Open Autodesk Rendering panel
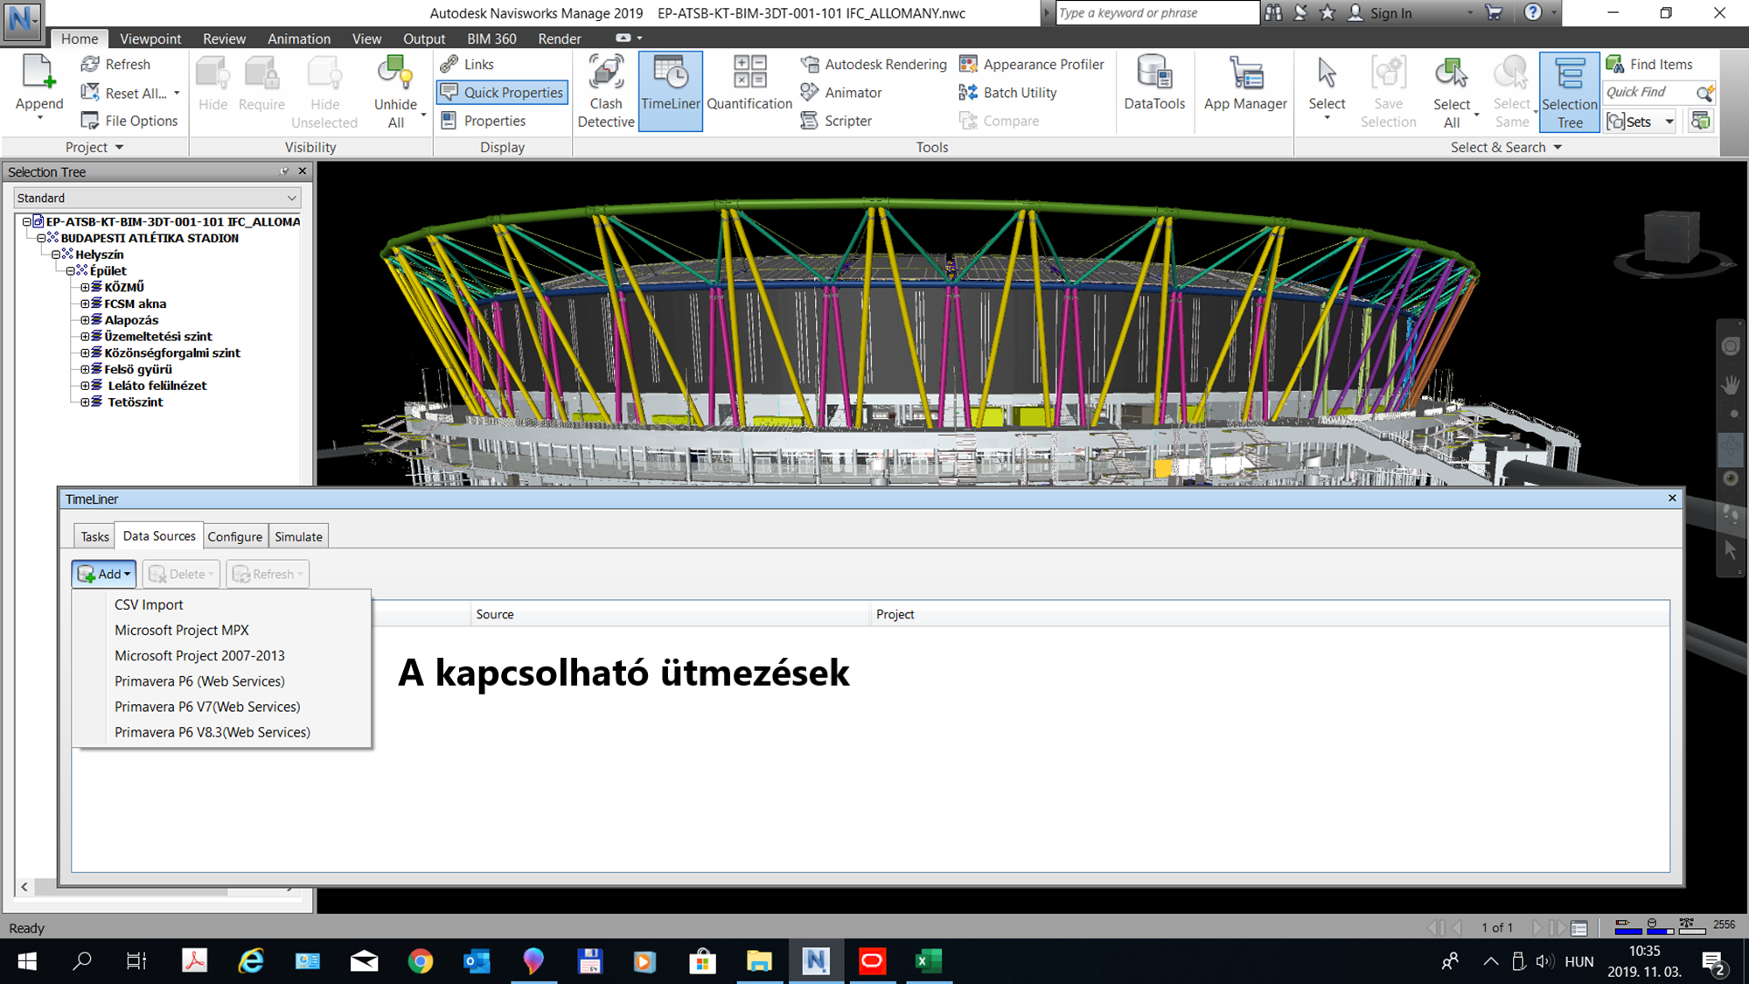 click(x=874, y=64)
